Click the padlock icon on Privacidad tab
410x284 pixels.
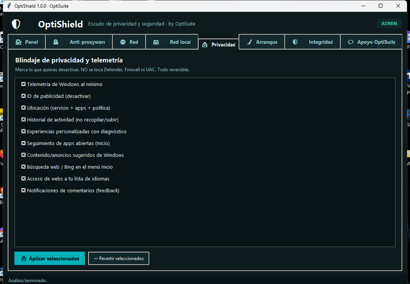pos(205,45)
